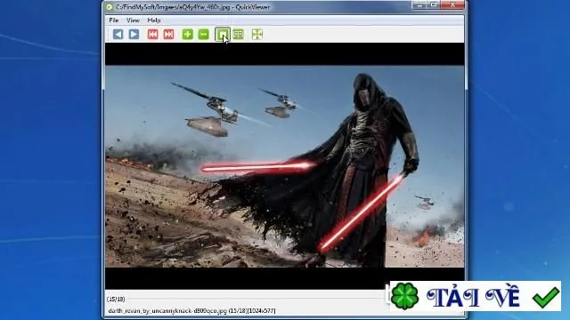Select the single-page view icon
570x320 pixels.
point(222,35)
